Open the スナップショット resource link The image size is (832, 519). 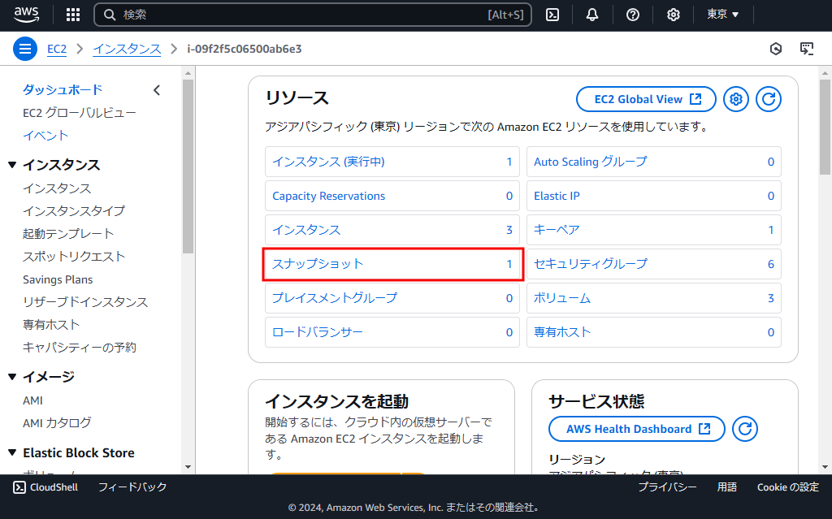pos(318,264)
